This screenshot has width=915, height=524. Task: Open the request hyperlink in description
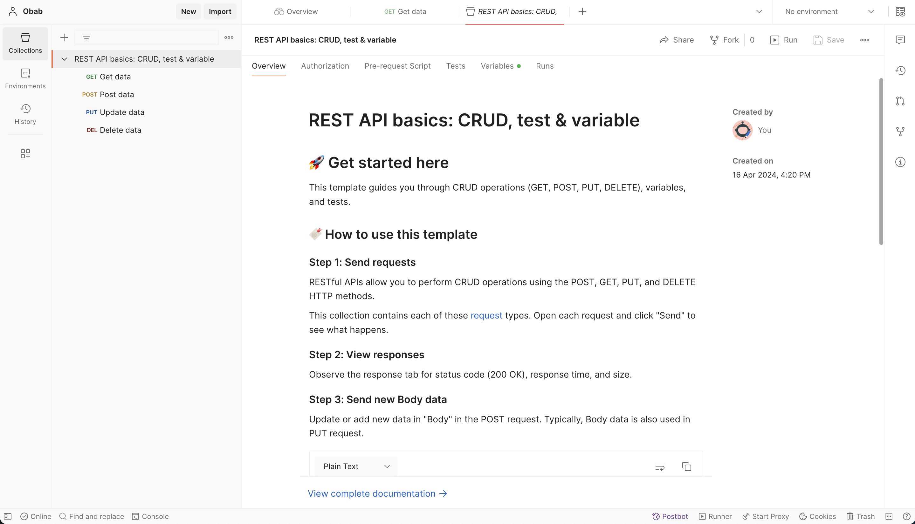[x=486, y=316]
